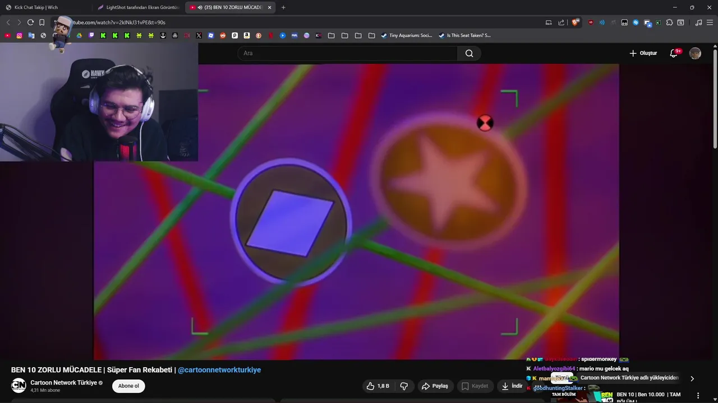The width and height of the screenshot is (718, 403).
Task: Open YouTube notifications bell
Action: [674, 53]
